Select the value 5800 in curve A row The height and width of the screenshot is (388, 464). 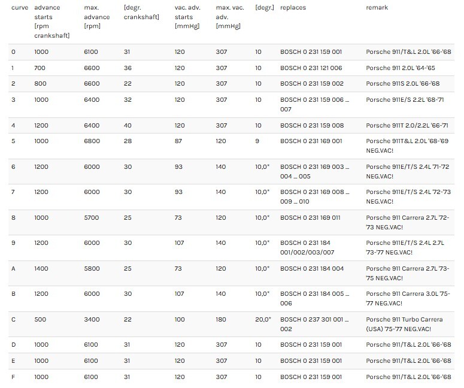tap(92, 269)
